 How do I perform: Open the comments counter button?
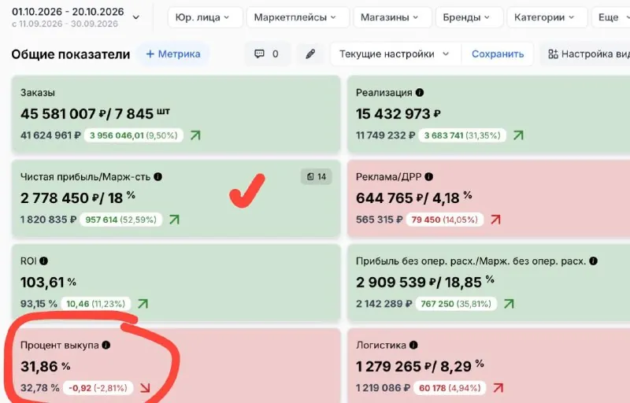point(267,54)
